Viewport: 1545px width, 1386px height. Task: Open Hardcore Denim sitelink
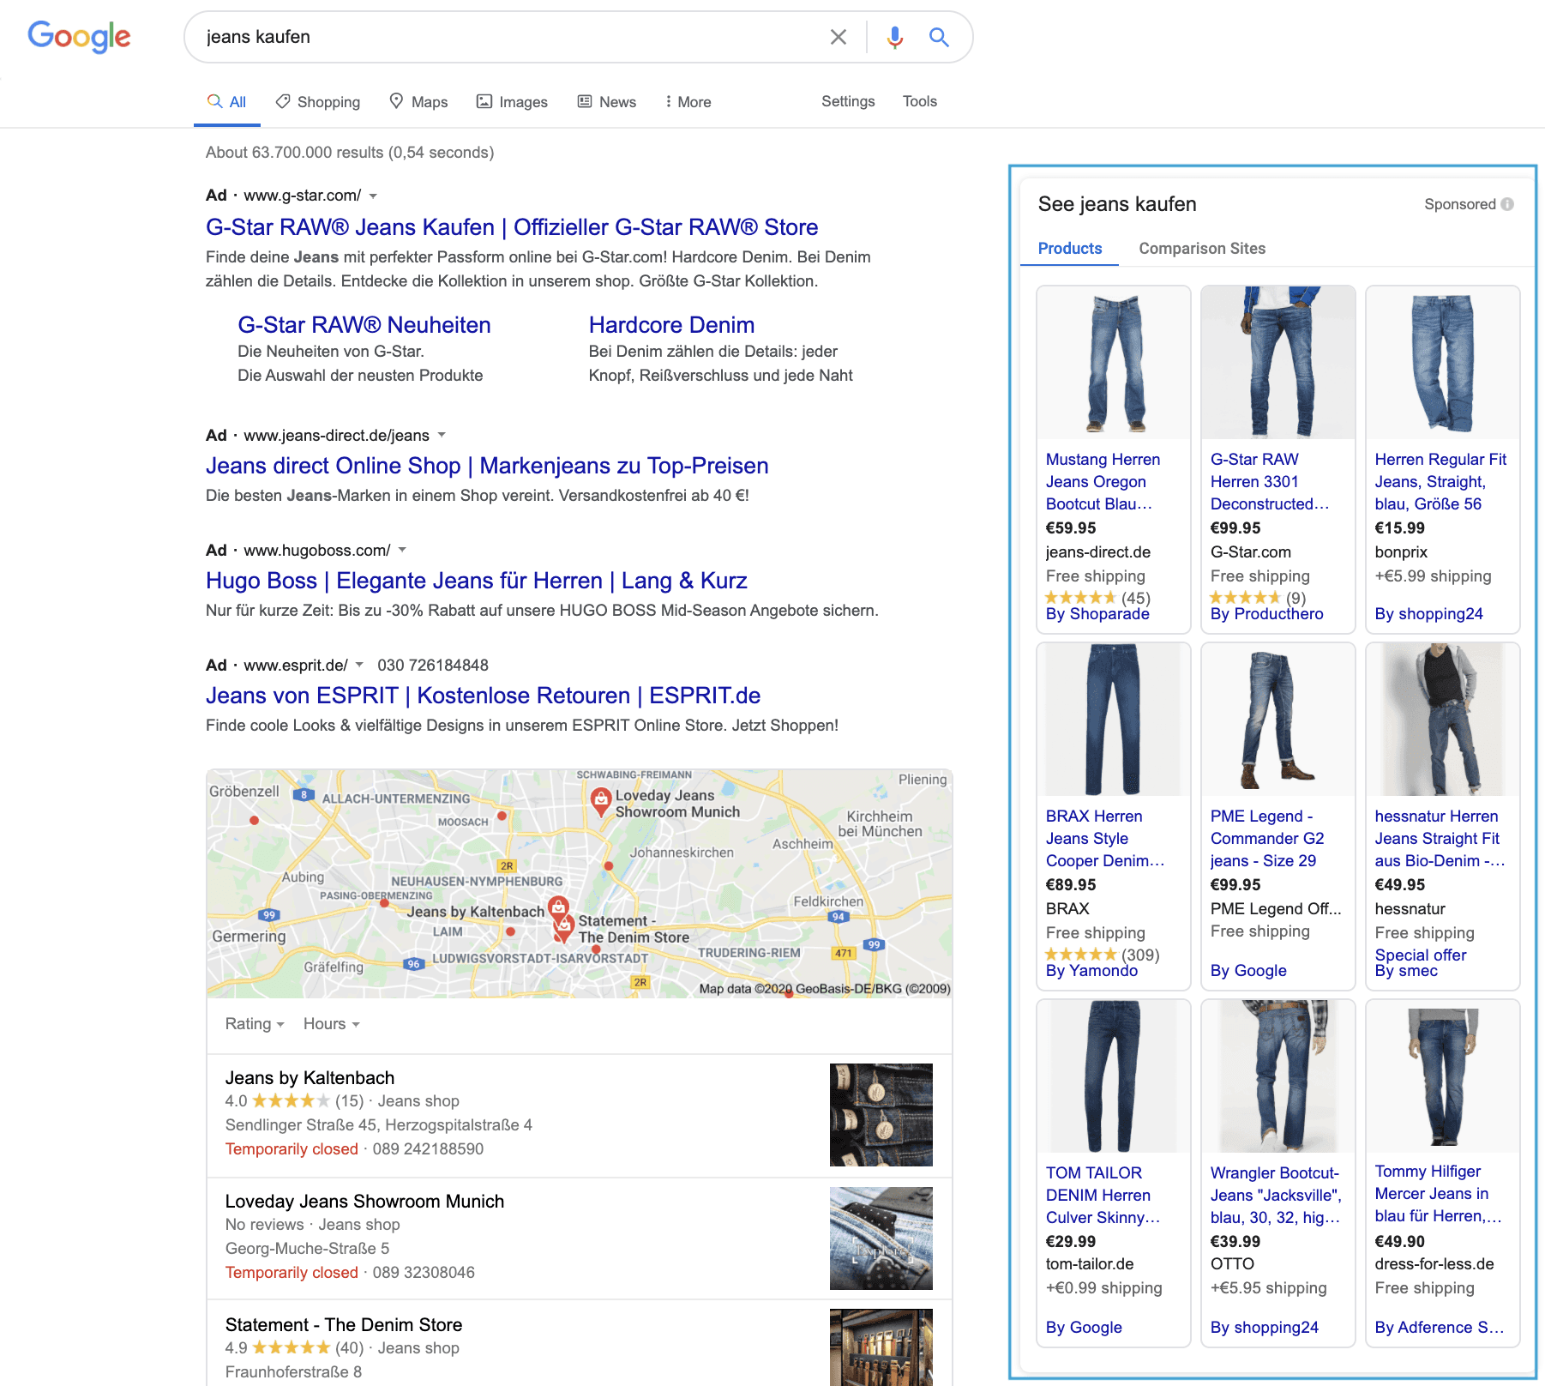pos(671,325)
